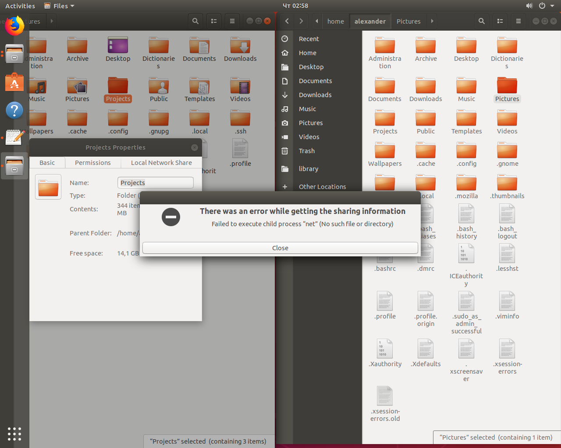The height and width of the screenshot is (448, 561).
Task: Click the search icon in right Files window
Action: pos(481,21)
